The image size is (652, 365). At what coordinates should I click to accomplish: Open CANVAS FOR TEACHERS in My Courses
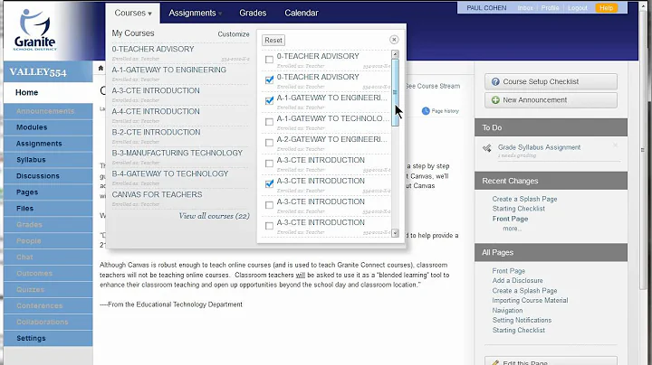point(157,194)
